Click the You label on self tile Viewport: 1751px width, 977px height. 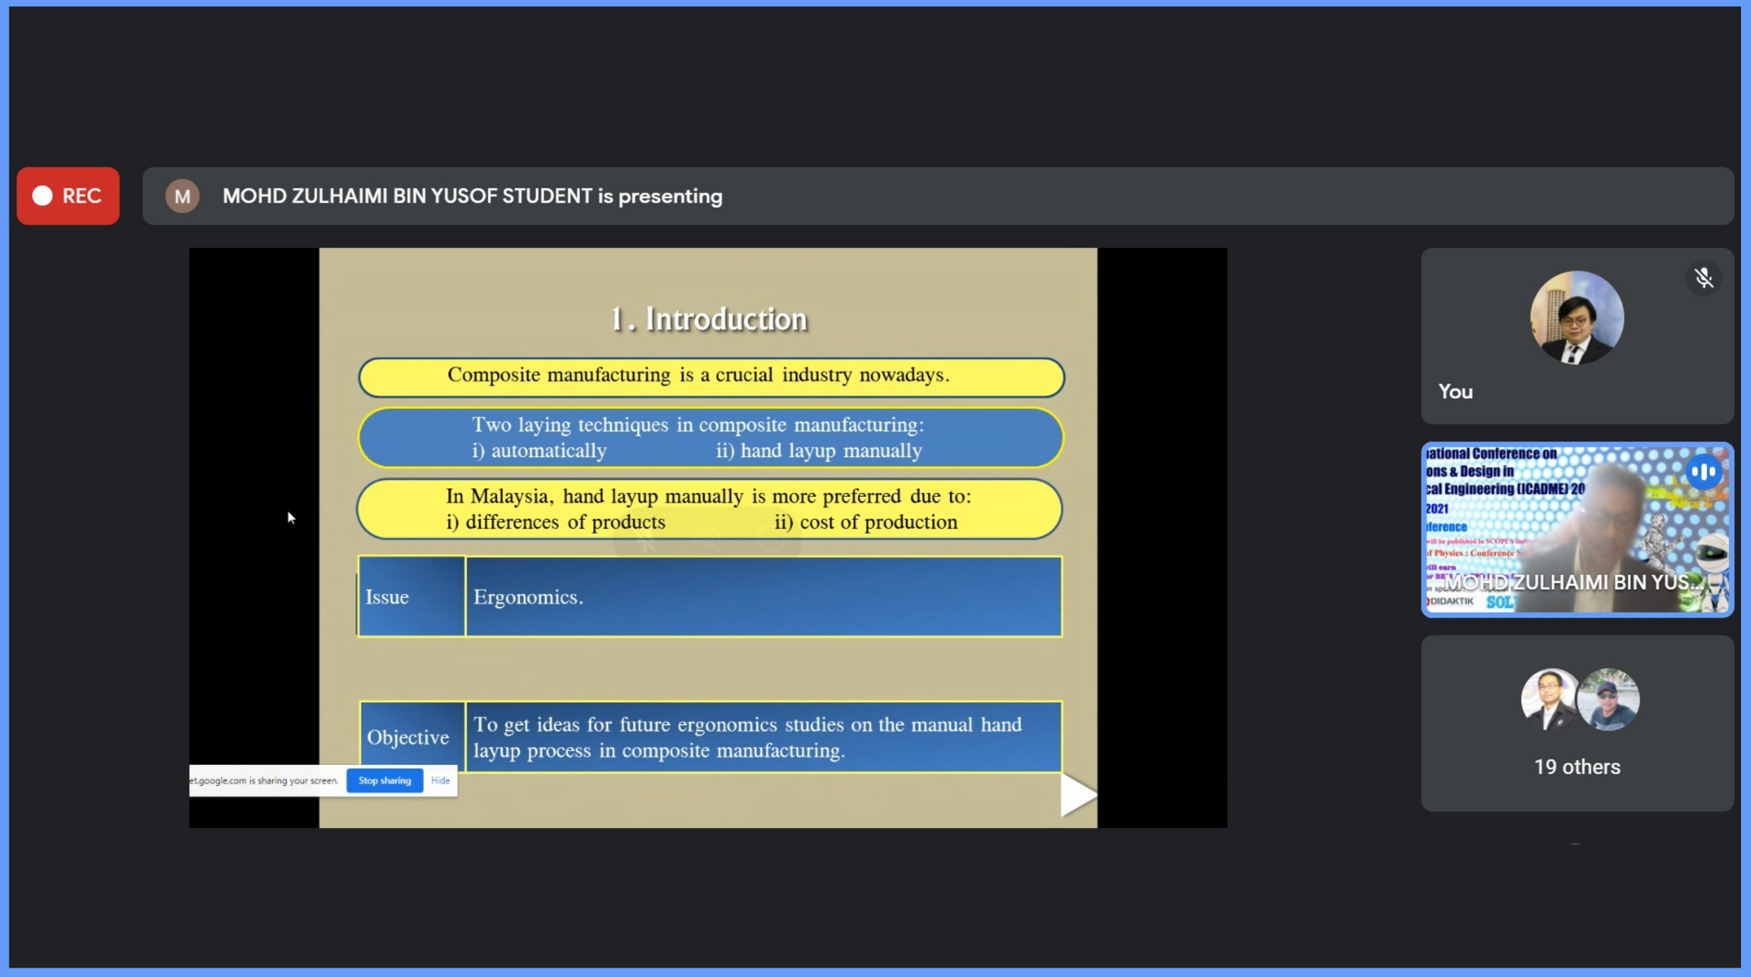point(1455,392)
